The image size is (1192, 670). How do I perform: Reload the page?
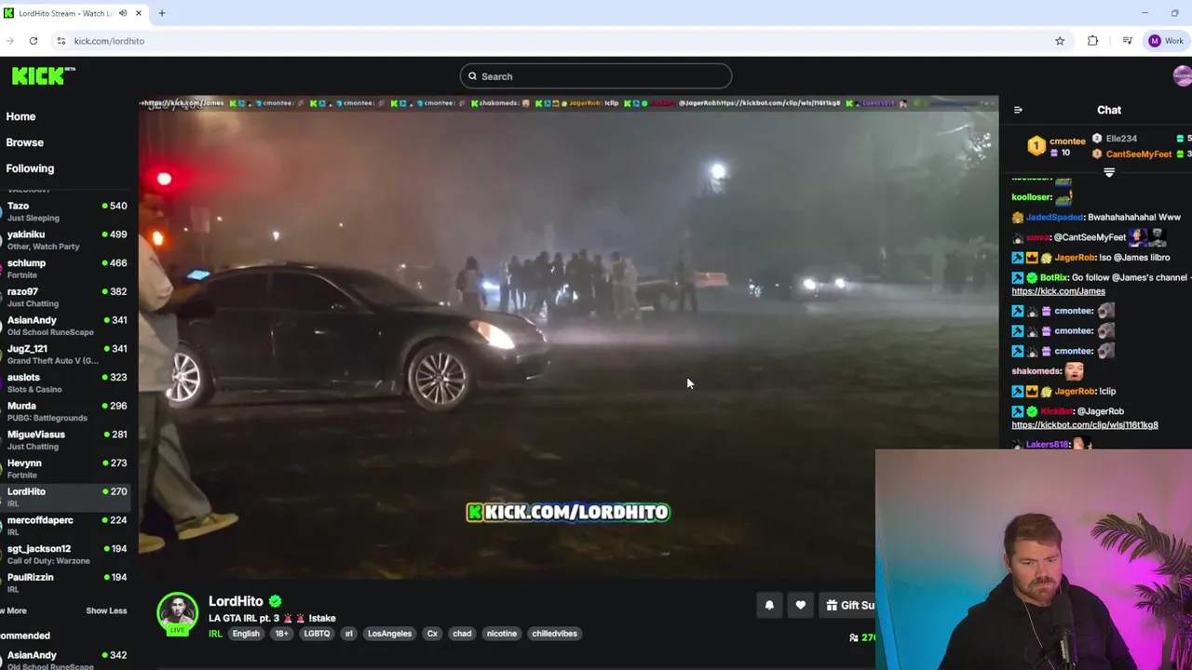click(34, 41)
